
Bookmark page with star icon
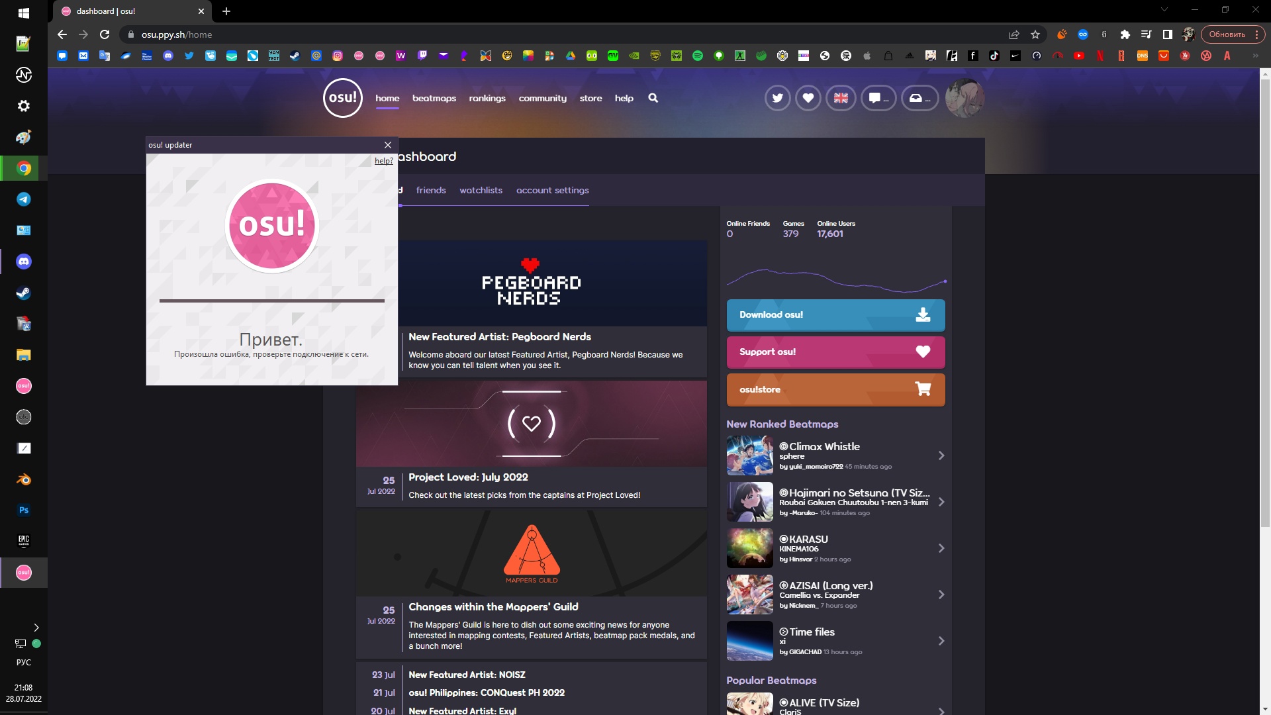pos(1035,34)
